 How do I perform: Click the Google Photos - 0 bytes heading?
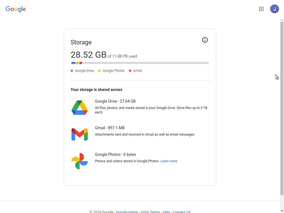coord(115,154)
